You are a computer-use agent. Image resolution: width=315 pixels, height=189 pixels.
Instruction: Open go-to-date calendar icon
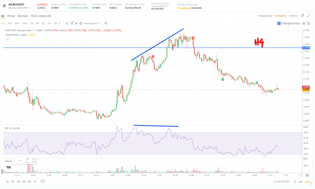click(x=43, y=182)
